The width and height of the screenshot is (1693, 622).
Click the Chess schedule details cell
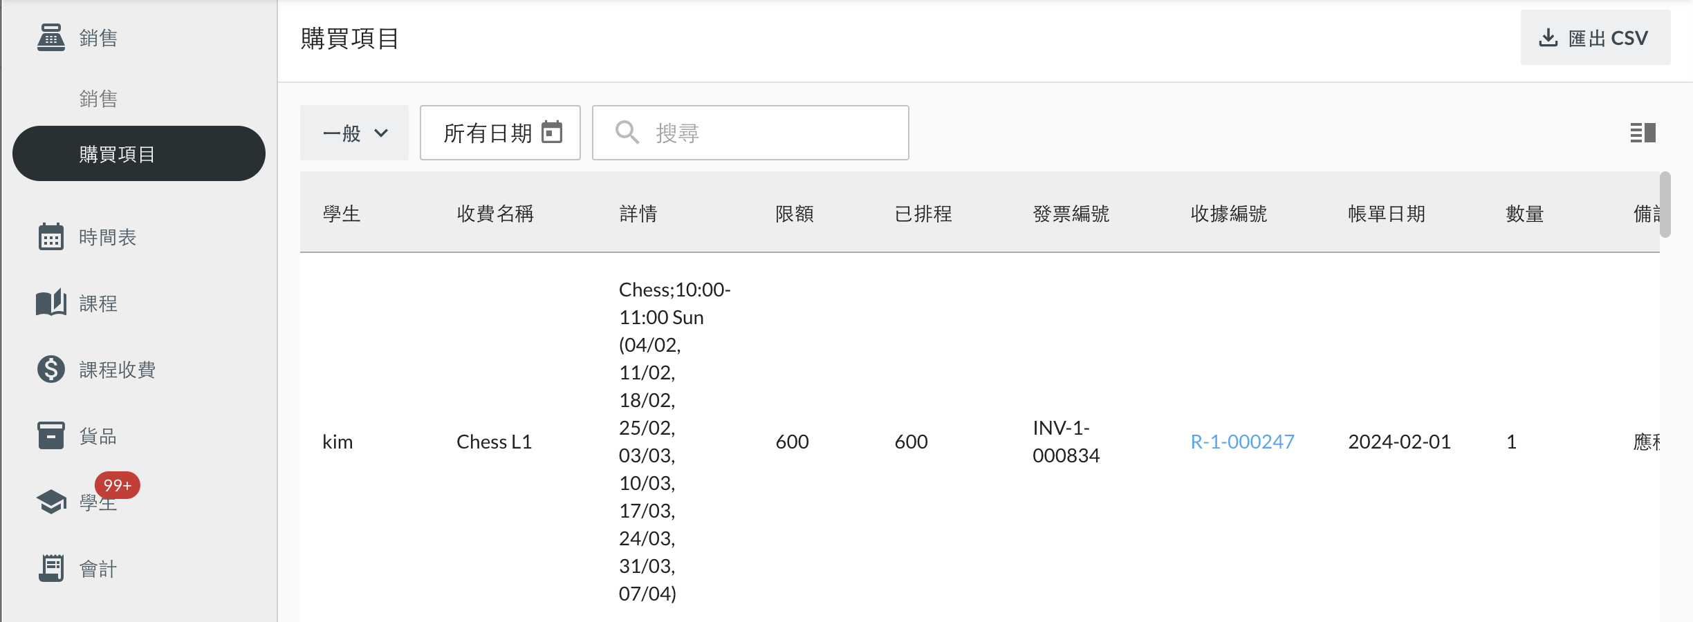coord(674,442)
